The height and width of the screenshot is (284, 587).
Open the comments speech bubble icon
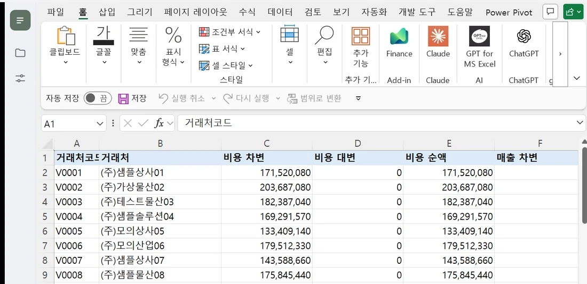click(x=550, y=12)
